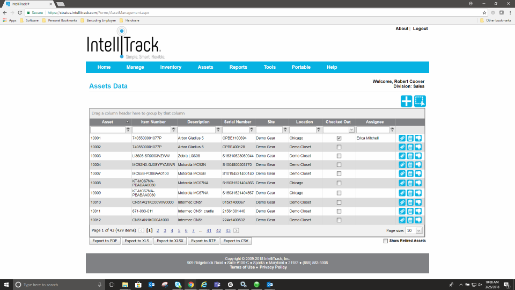Screen dimensions: 515x290
Task: Click Export to XLSX button
Action: [x=170, y=241]
